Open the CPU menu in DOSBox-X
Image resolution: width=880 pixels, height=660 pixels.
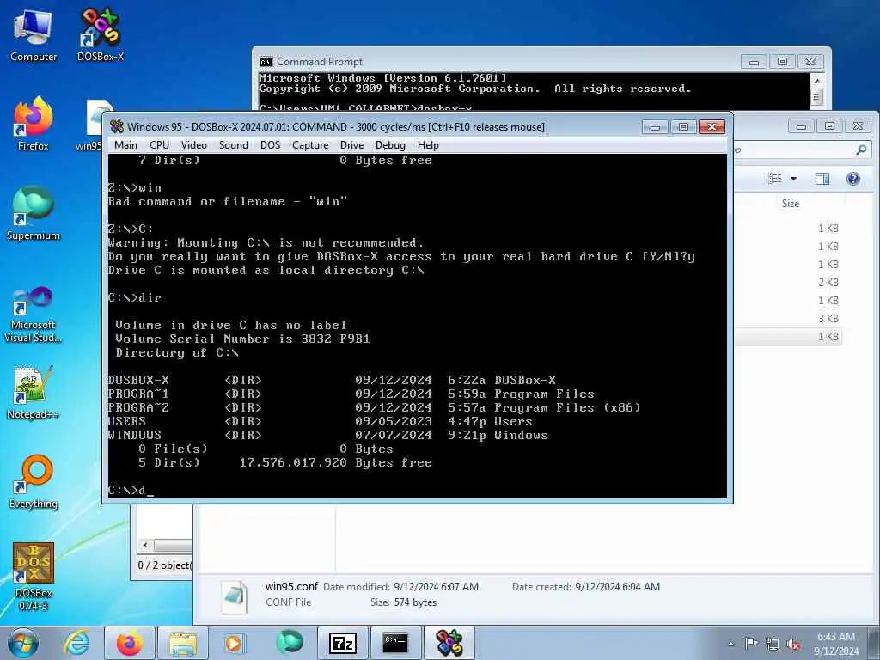pyautogui.click(x=159, y=144)
